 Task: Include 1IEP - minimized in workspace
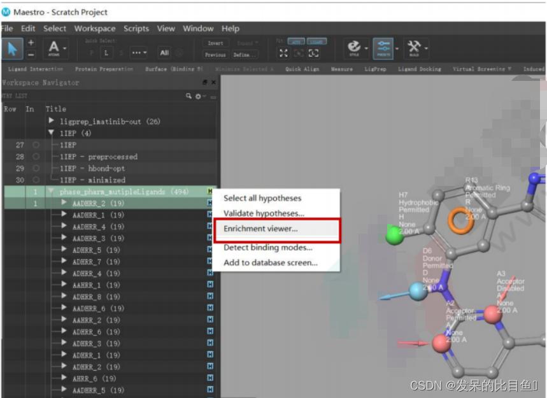pyautogui.click(x=36, y=180)
